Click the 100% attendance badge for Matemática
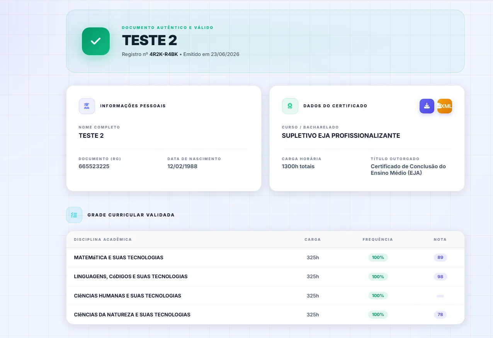Image resolution: width=493 pixels, height=338 pixels. [378, 257]
